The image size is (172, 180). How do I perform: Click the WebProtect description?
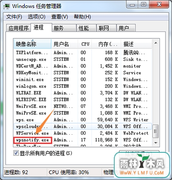pyautogui.click(x=135, y=133)
